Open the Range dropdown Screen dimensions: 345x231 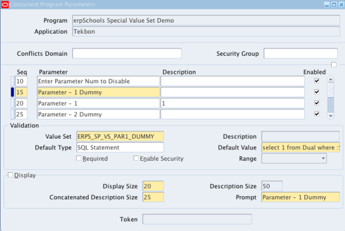click(x=294, y=158)
